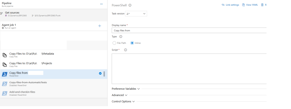Click the Remove trash icon
This screenshot has width=291, height=109.
[262, 5]
